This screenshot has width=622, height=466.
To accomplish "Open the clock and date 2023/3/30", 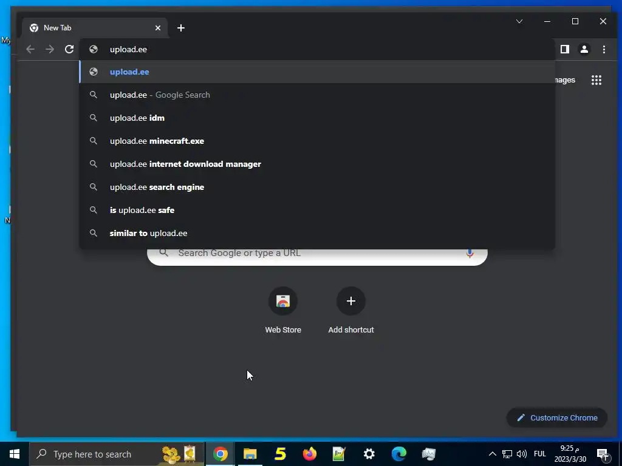I will point(570,454).
